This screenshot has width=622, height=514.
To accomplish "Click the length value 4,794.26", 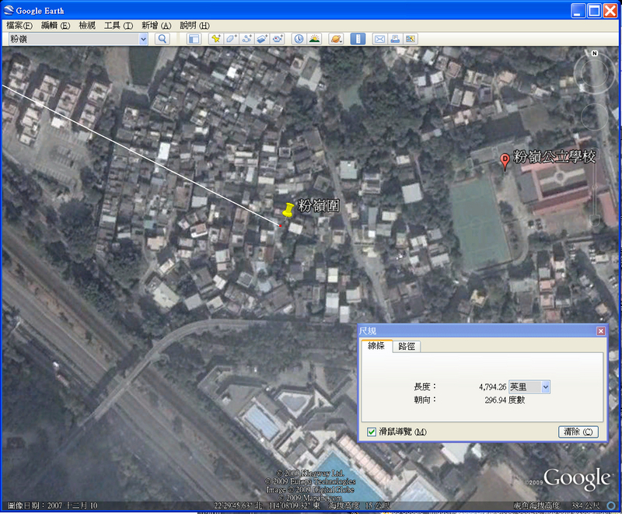I will (x=493, y=387).
